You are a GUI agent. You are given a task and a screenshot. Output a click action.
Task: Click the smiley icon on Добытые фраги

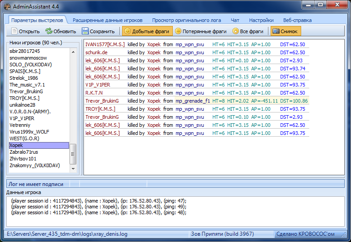coord(127,31)
